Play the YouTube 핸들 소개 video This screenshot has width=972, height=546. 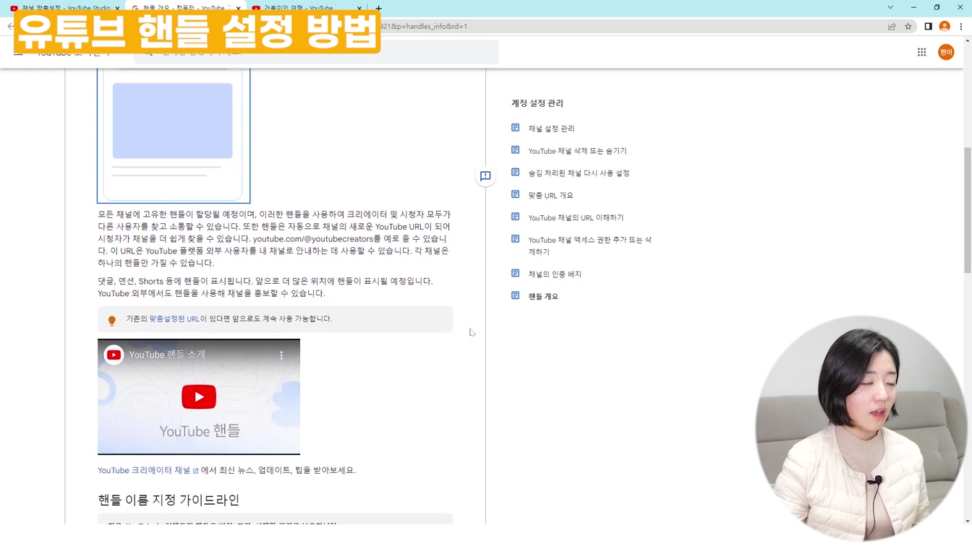[199, 396]
